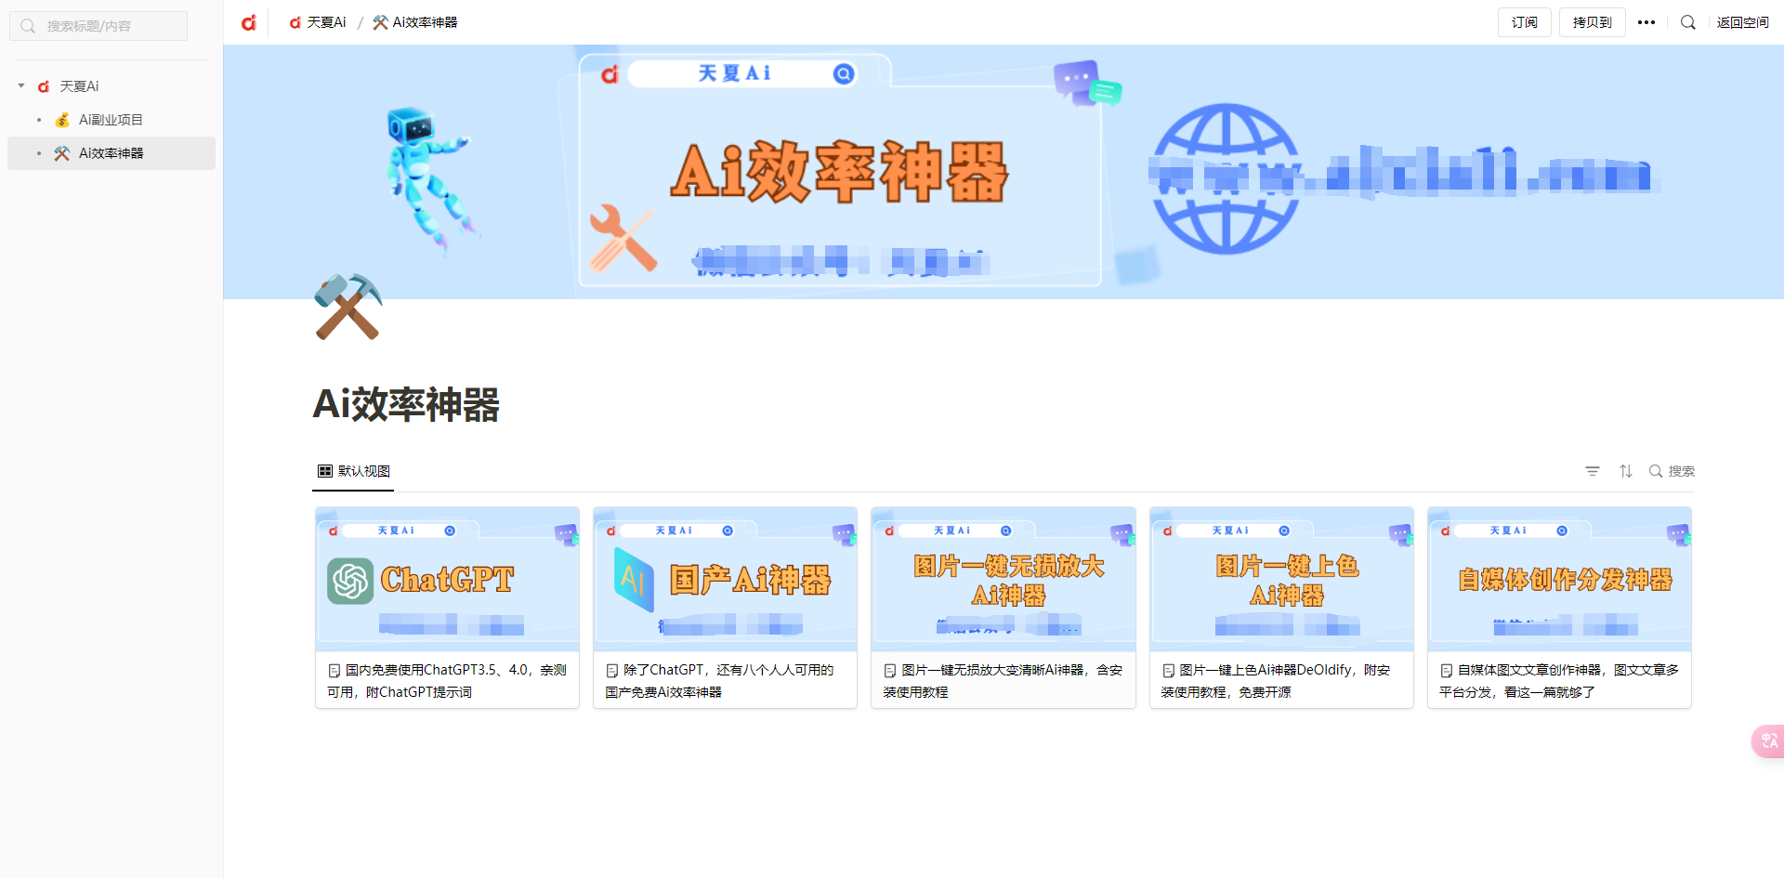The height and width of the screenshot is (878, 1784).
Task: Click document icon beside 自媒体图文文章创作神器 title
Action: (x=1447, y=670)
